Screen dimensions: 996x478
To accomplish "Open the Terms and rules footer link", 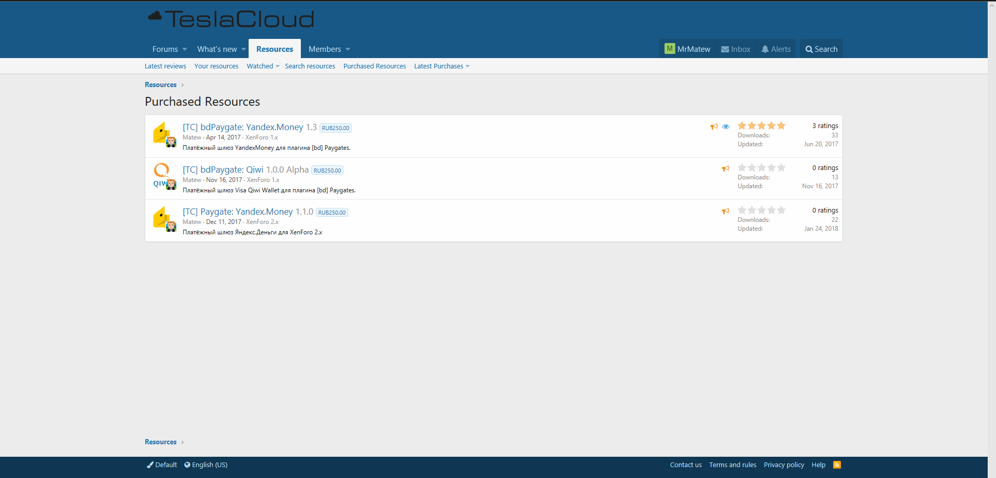I will tap(732, 465).
